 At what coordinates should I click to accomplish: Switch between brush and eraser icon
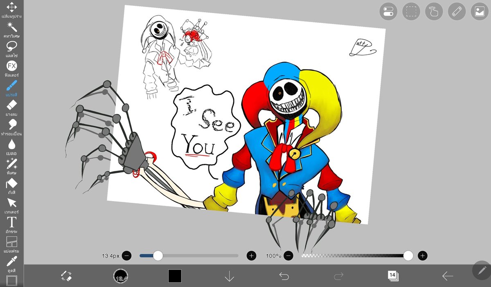coord(66,276)
